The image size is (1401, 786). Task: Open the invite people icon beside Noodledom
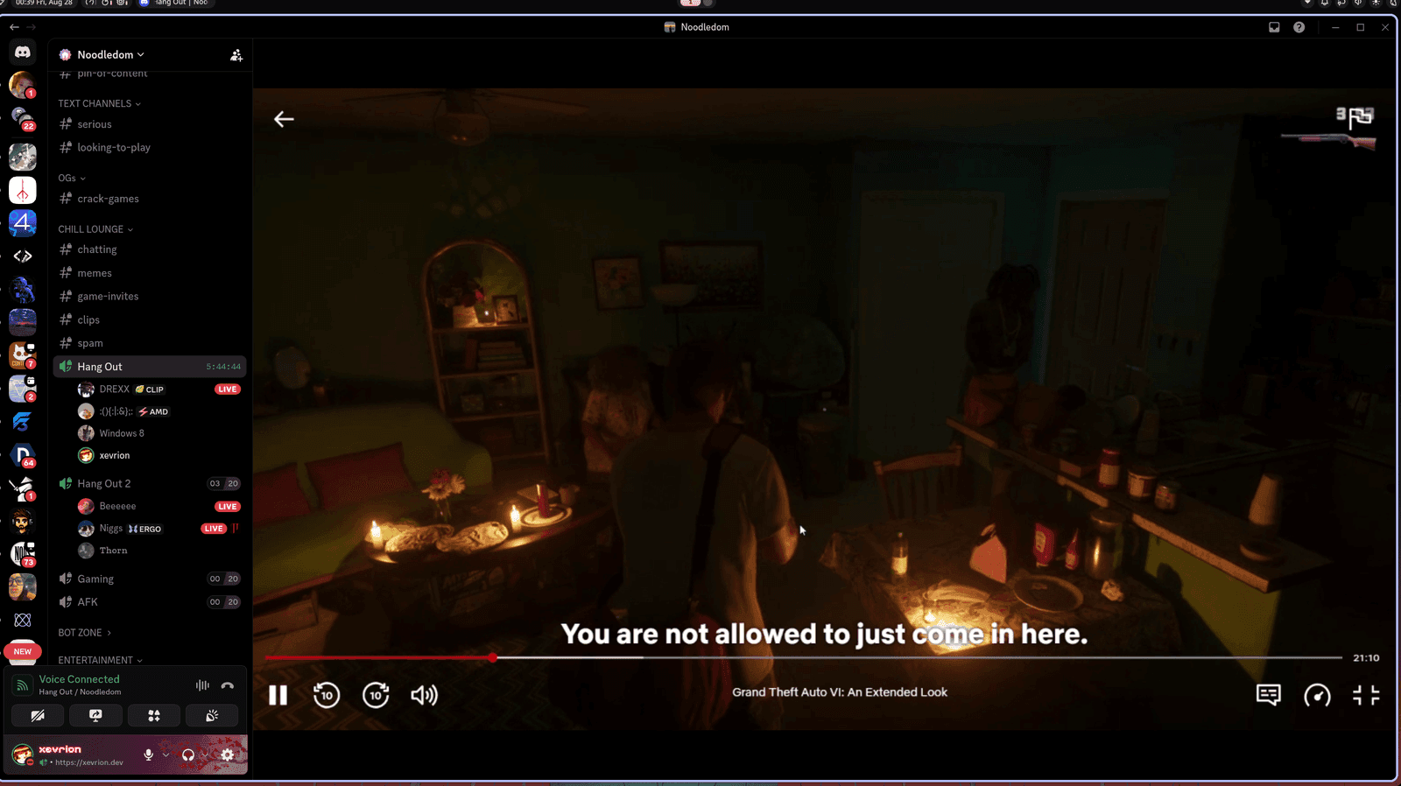[x=236, y=55]
